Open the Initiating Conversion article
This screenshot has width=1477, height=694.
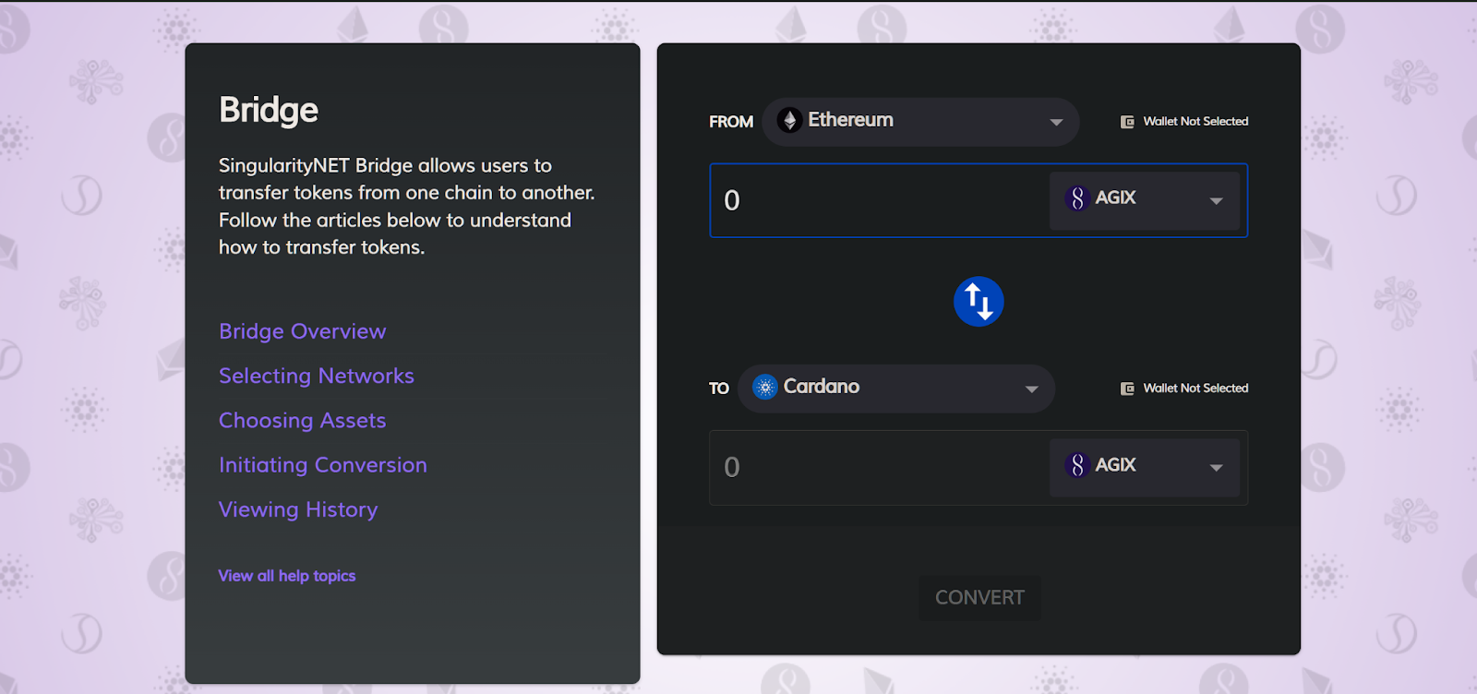point(323,465)
